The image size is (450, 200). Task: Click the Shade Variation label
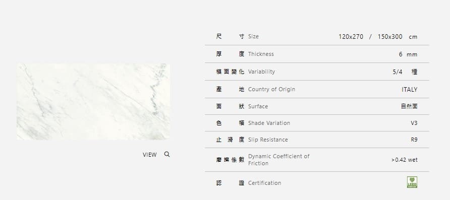click(x=269, y=123)
